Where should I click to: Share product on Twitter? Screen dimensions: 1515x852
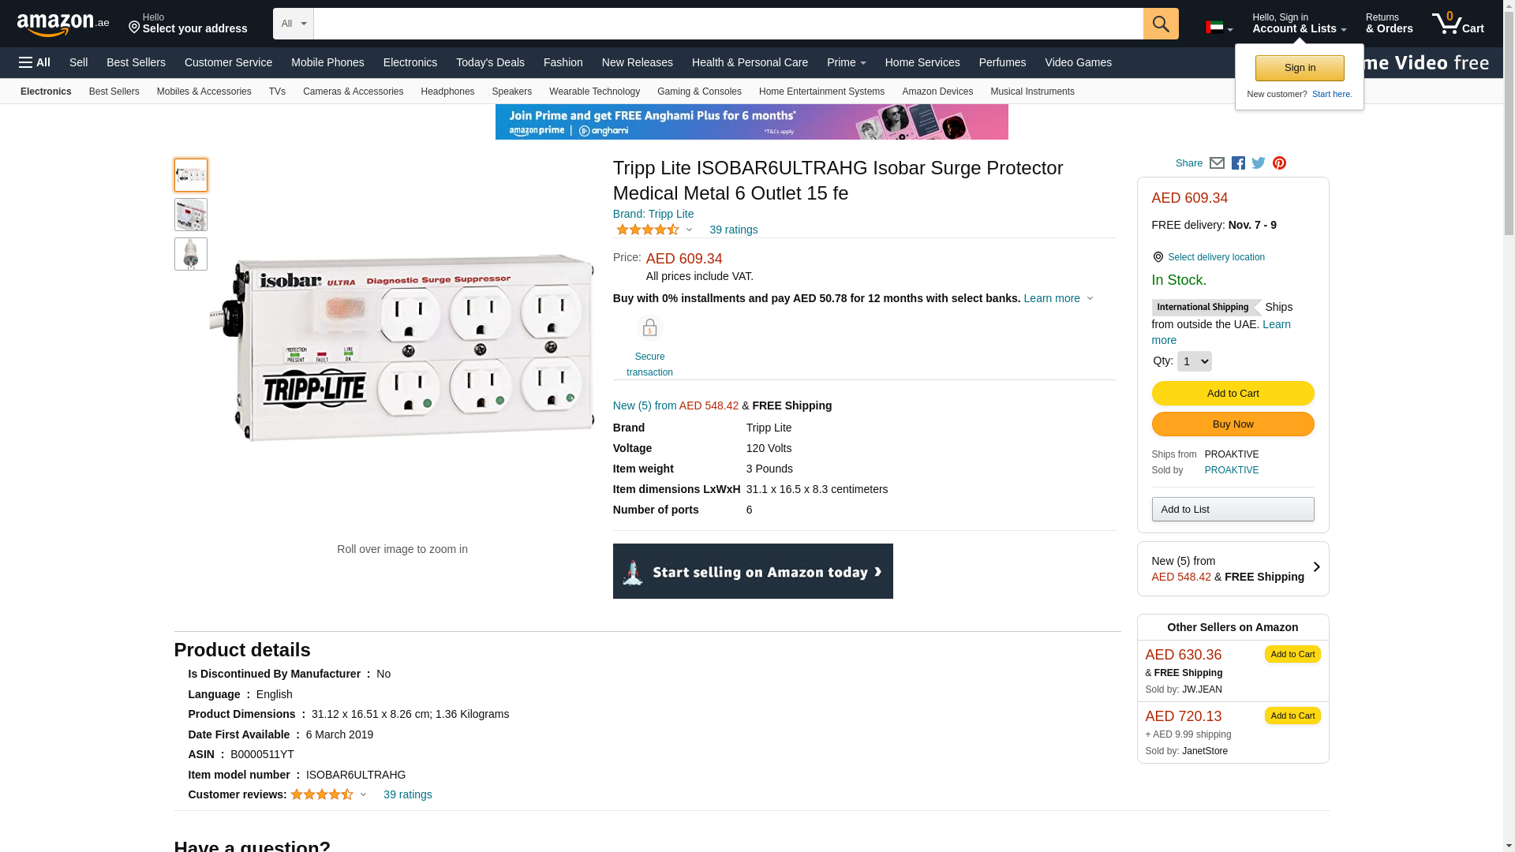[x=1259, y=163]
